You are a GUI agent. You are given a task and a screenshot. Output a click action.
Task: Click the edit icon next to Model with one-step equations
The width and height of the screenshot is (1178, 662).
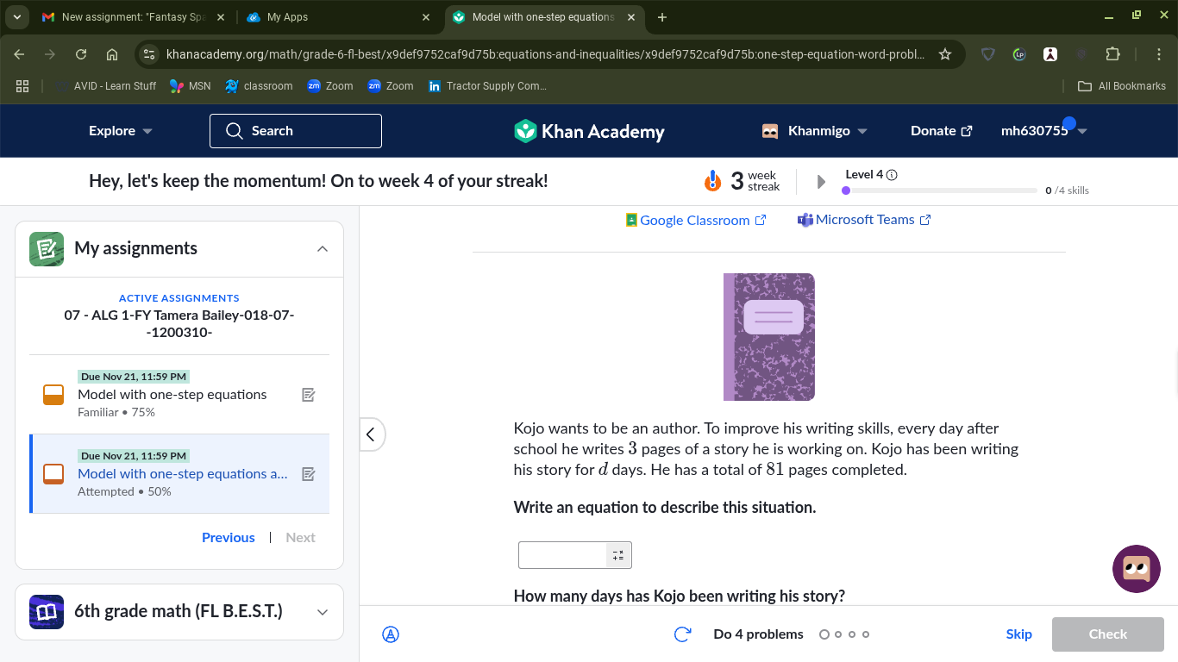tap(309, 394)
